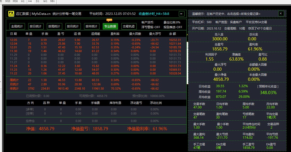Image resolution: width=291 pixels, height=152 pixels.
Task: Select the H4 timeframe button
Action: pyautogui.click(x=30, y=1)
